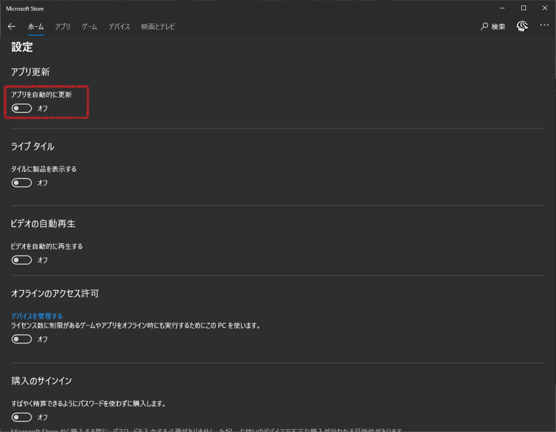Minimize the Microsoft Store window
Viewport: 556px width, 432px height.
502,8
